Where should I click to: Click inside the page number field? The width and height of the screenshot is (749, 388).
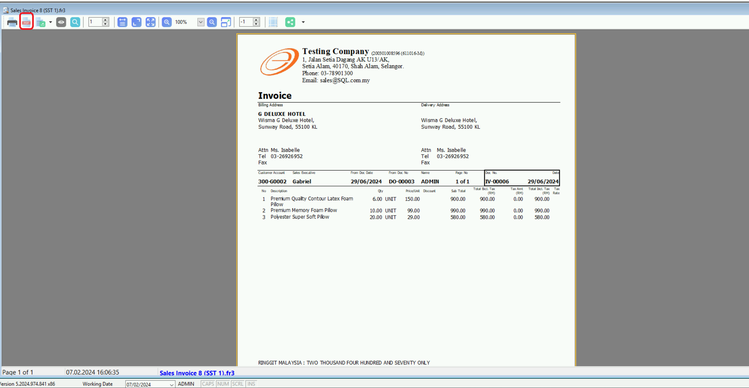(x=95, y=22)
